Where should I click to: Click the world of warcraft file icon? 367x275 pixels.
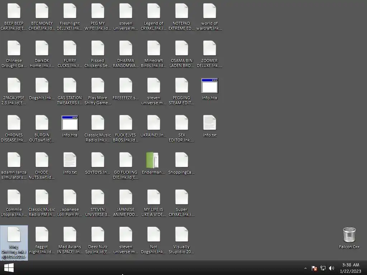tap(209, 11)
